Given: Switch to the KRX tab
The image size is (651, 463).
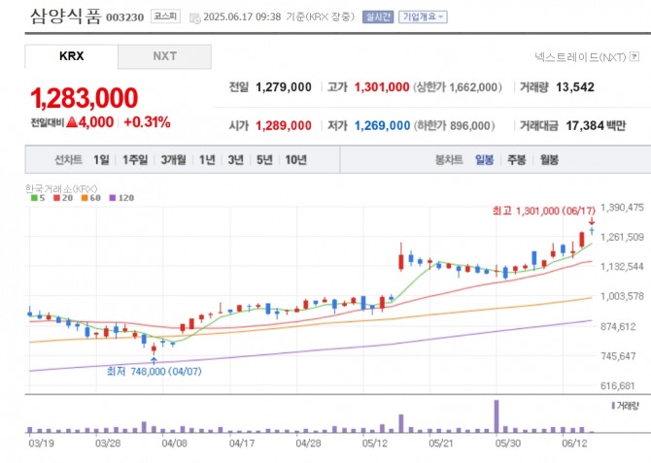Looking at the screenshot, I should pyautogui.click(x=71, y=56).
